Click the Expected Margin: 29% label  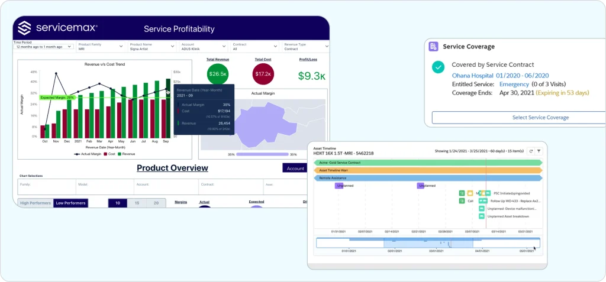tap(56, 98)
